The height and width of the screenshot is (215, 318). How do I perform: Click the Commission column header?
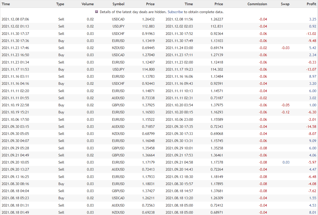[257, 4]
